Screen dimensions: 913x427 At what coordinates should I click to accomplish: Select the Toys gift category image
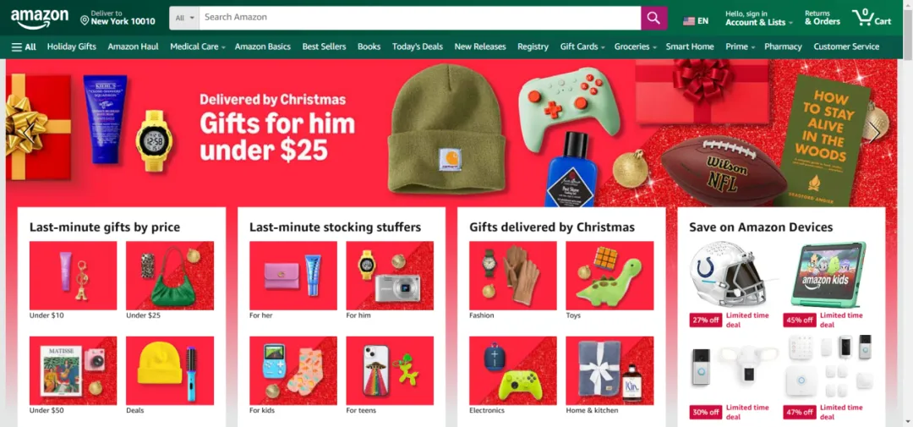tap(610, 276)
